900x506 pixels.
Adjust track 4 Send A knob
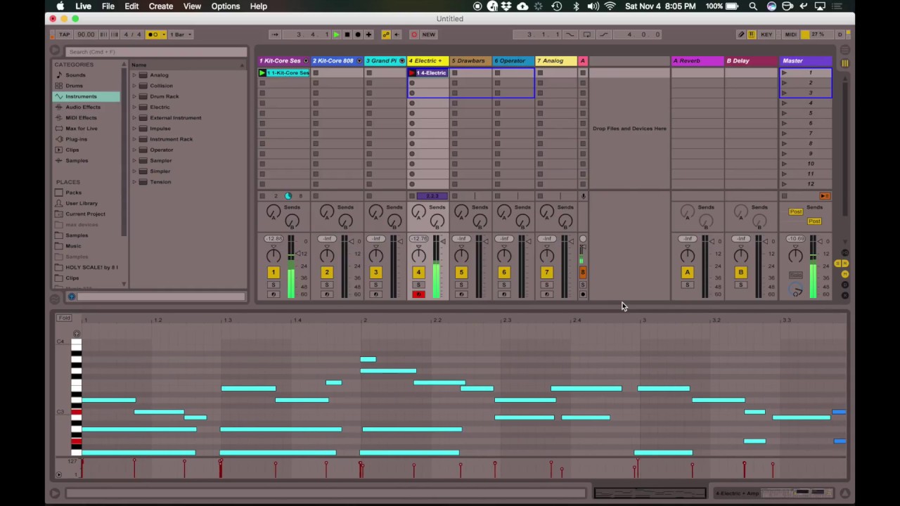pos(418,212)
